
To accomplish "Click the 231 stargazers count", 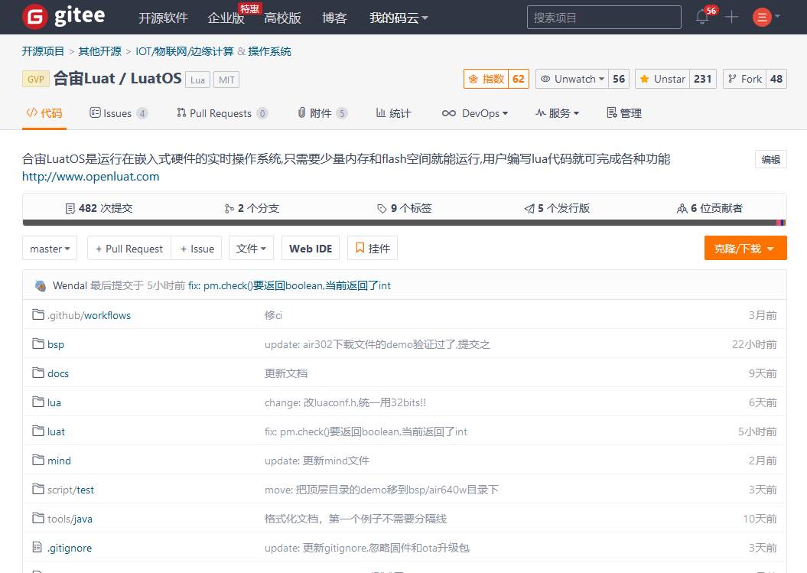I will pos(702,79).
